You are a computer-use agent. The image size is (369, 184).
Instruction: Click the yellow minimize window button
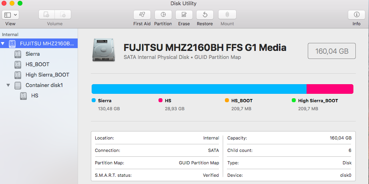point(12,3)
